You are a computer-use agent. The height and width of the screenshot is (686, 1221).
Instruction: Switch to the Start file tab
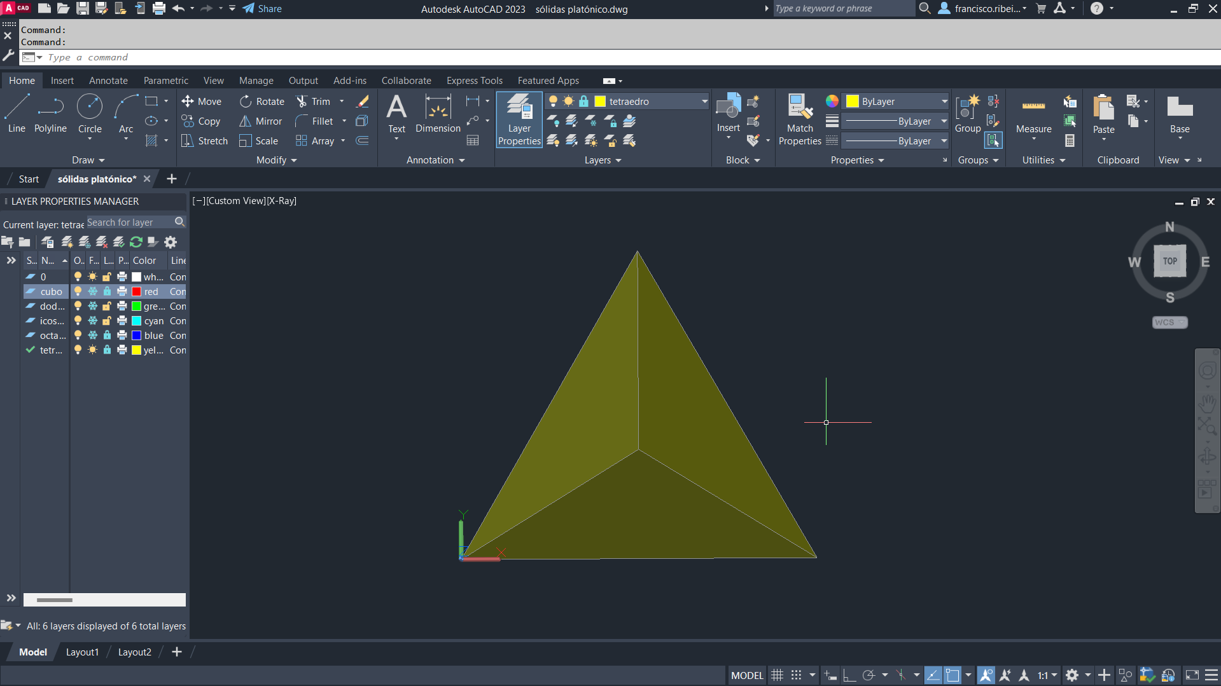coord(29,179)
